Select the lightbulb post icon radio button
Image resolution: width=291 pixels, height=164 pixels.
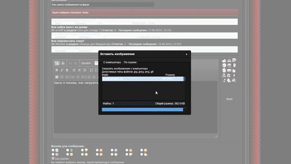(x=82, y=150)
